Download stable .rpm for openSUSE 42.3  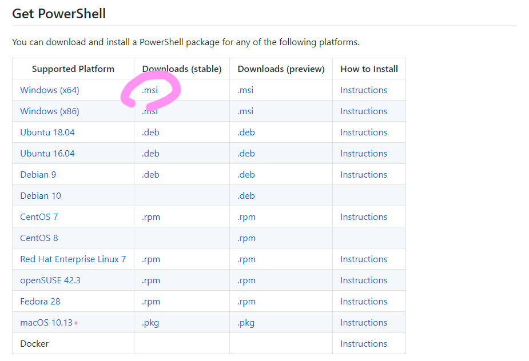coord(151,281)
